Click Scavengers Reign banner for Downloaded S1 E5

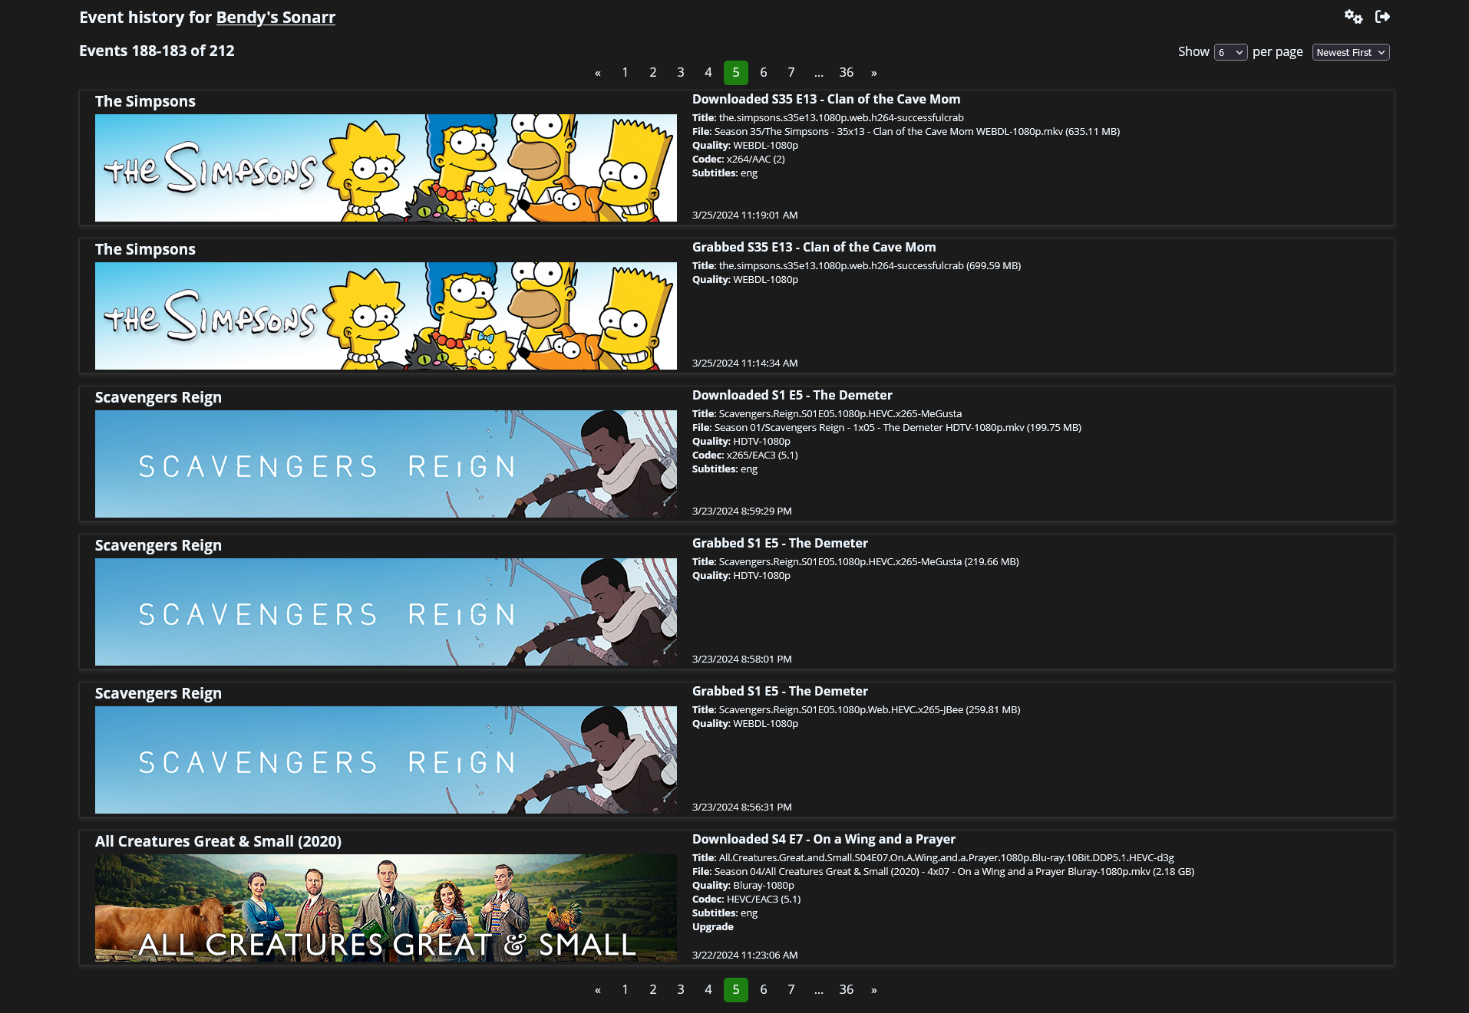(386, 464)
